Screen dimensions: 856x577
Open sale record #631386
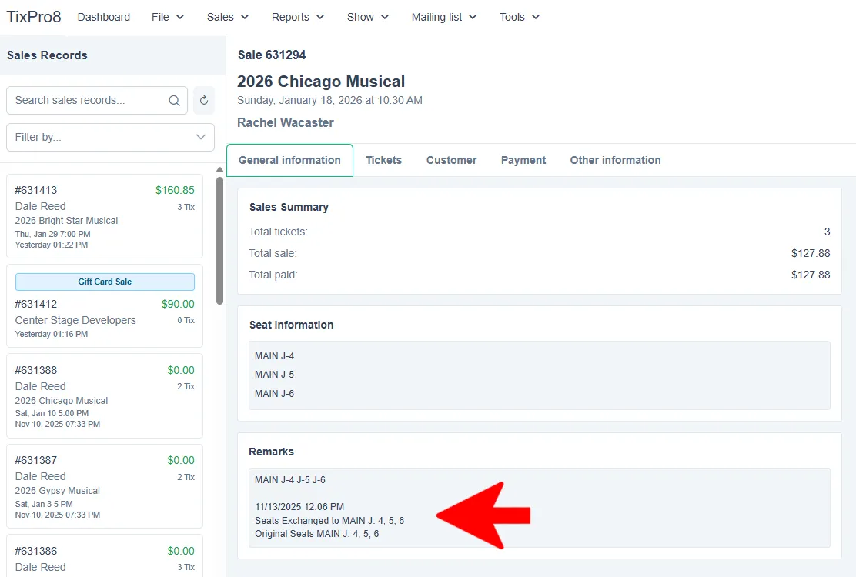pyautogui.click(x=105, y=555)
